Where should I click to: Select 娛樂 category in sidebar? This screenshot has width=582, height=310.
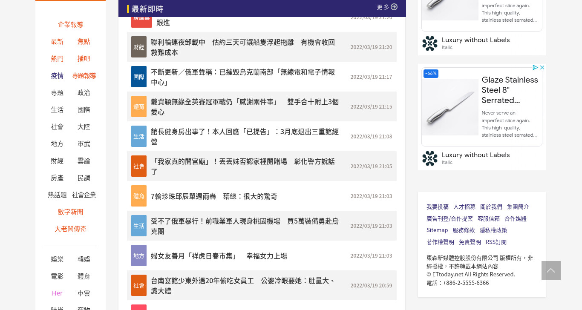click(57, 259)
